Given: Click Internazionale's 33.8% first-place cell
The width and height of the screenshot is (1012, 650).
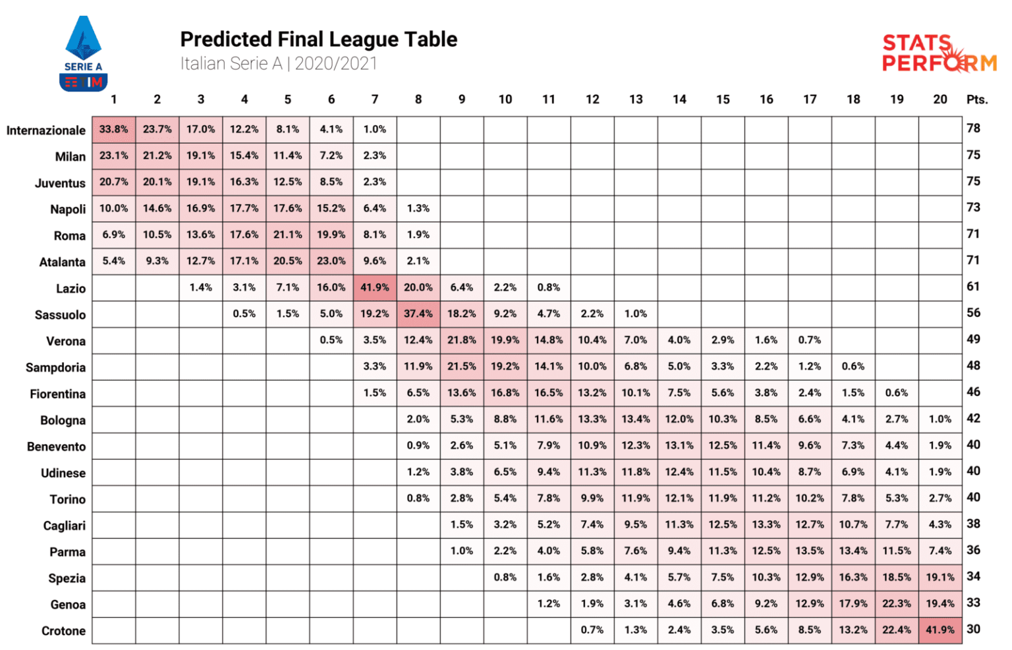Looking at the screenshot, I should click(114, 130).
